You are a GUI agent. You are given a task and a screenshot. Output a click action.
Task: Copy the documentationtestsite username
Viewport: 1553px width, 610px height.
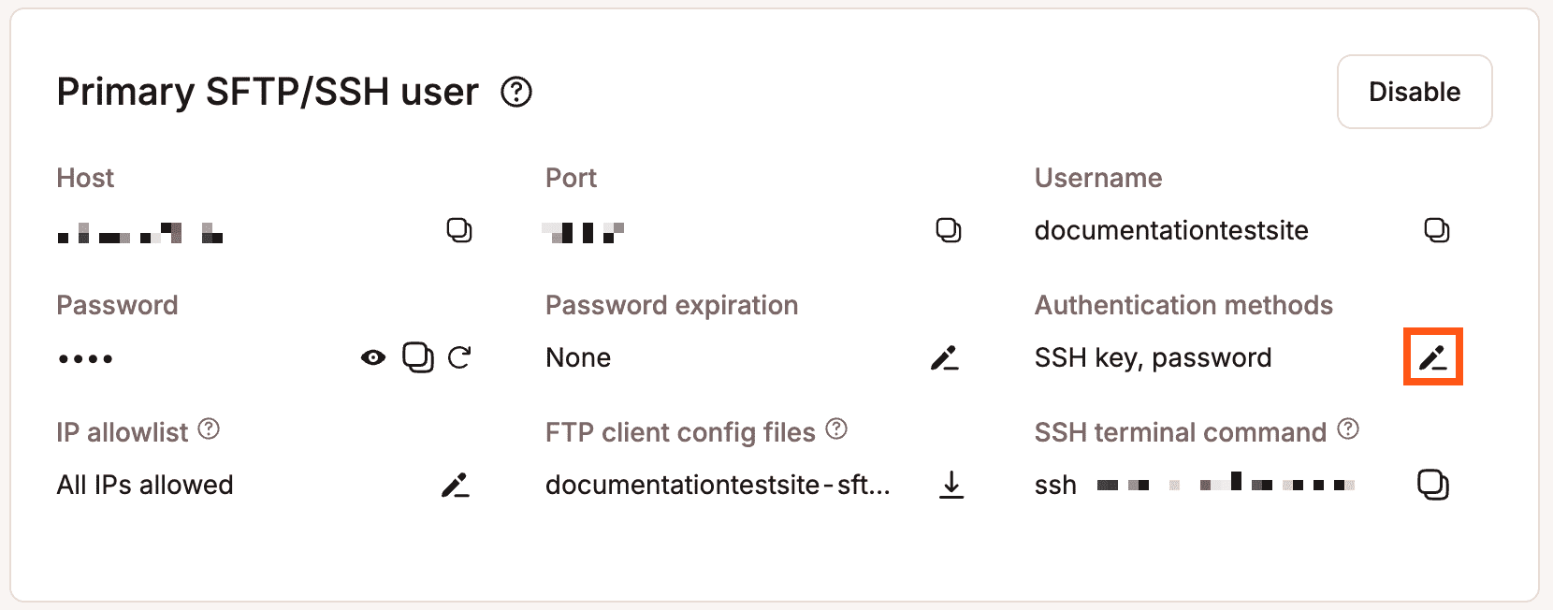coord(1436,230)
